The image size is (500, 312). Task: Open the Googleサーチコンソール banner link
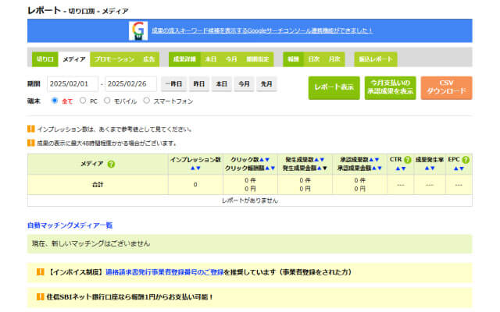click(262, 30)
